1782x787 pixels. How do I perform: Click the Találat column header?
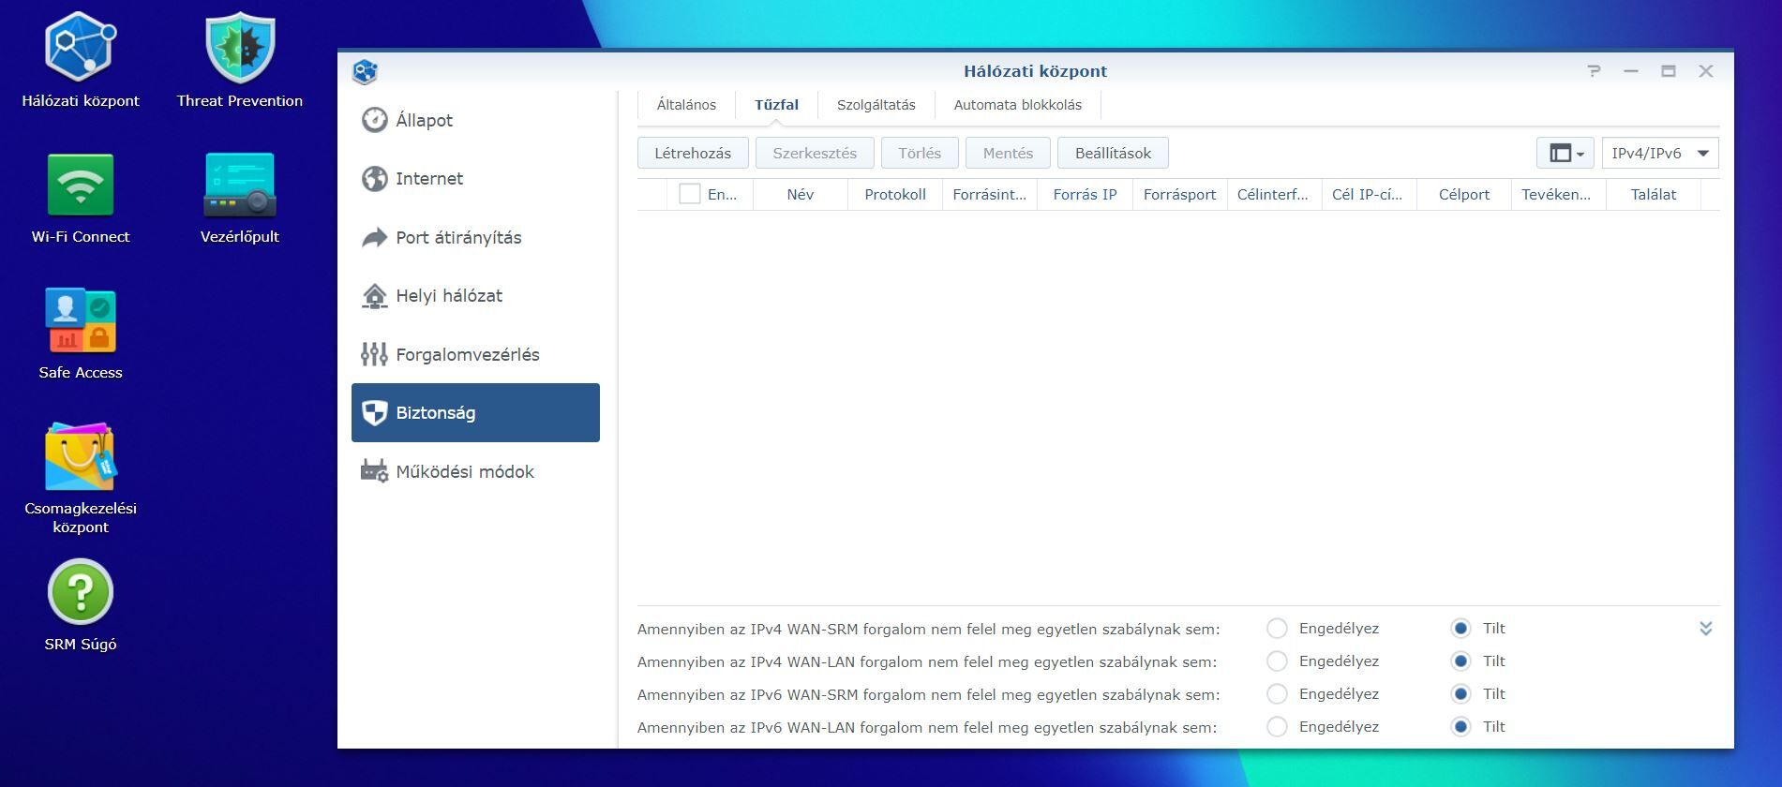1654,194
